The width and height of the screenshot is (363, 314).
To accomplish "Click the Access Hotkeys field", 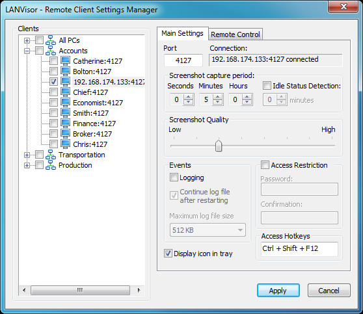I will pyautogui.click(x=299, y=249).
